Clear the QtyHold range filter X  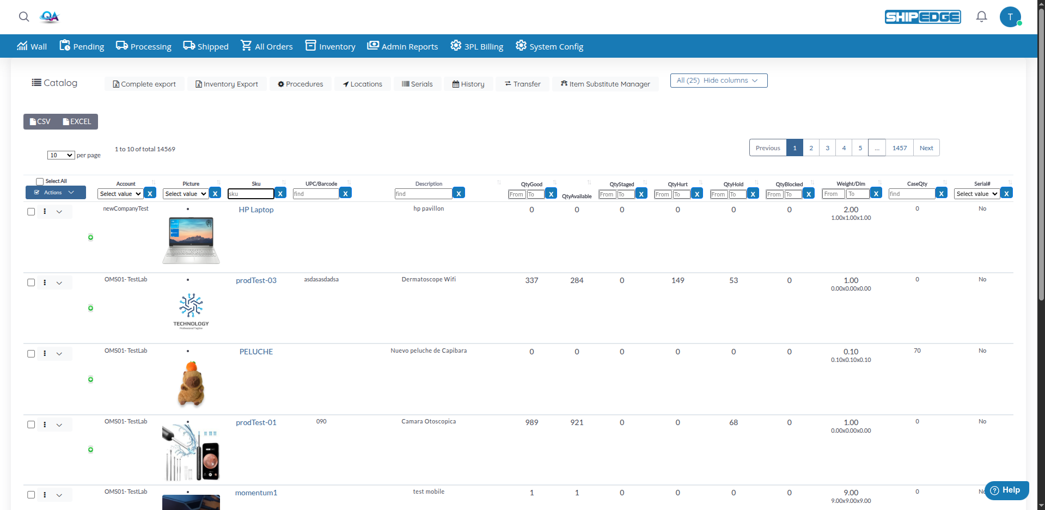[x=753, y=194]
